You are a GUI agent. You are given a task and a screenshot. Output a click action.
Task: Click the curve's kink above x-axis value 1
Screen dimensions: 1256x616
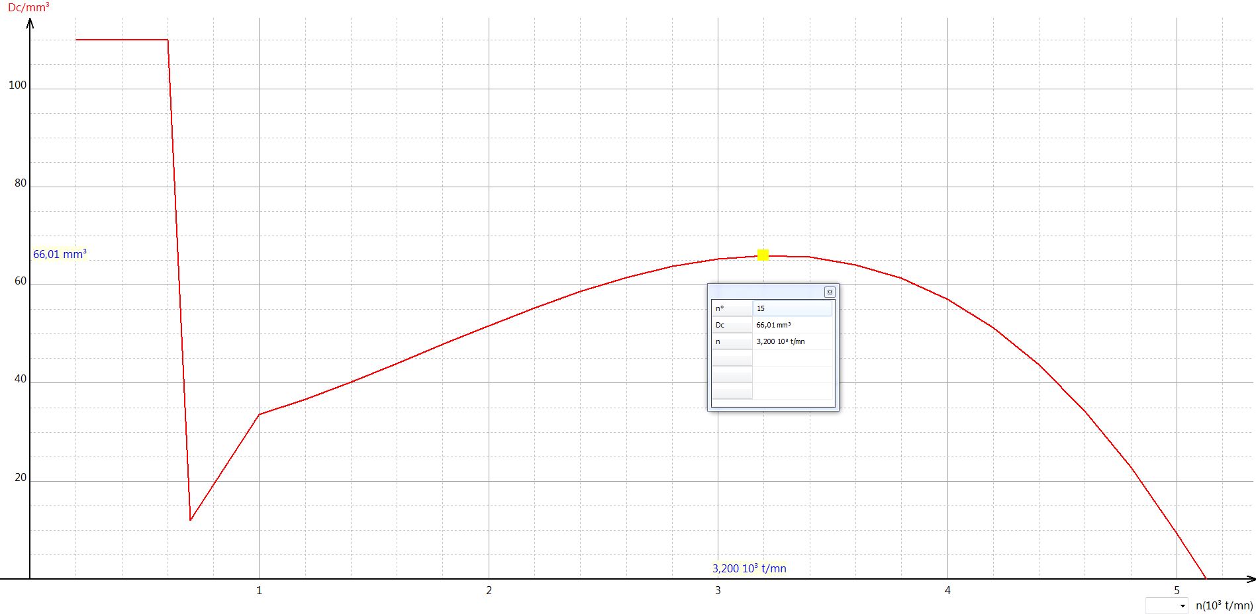(259, 414)
